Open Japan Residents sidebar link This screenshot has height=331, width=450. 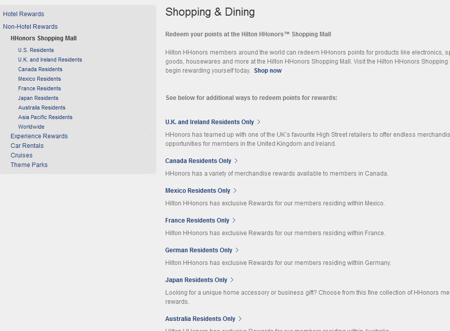38,98
